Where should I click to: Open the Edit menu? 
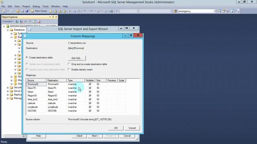10,6
